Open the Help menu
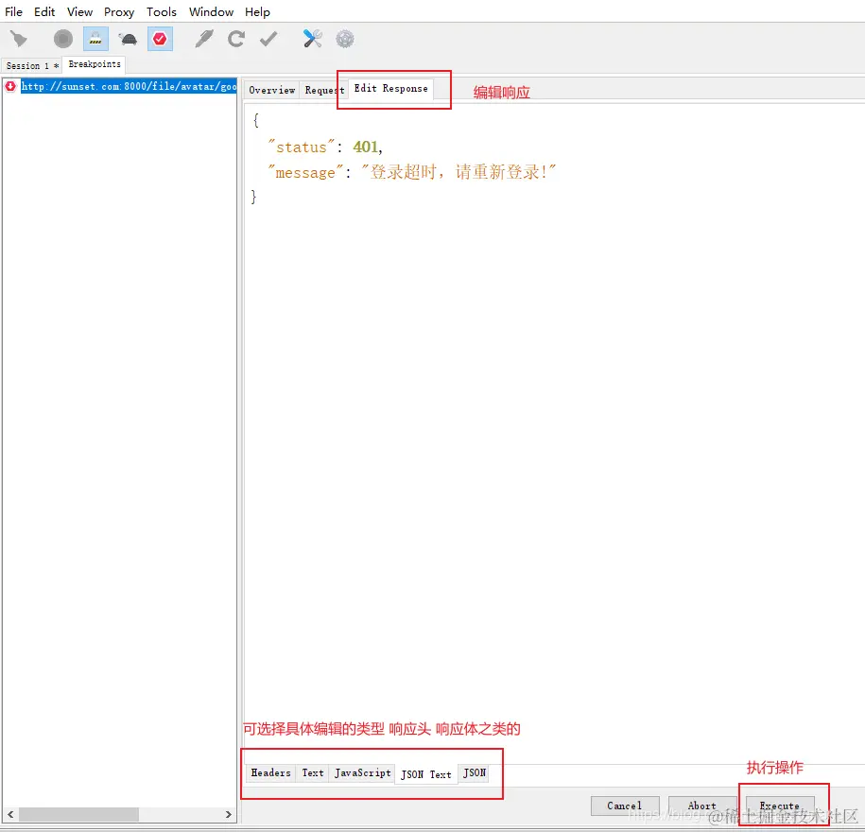This screenshot has height=832, width=865. tap(257, 11)
